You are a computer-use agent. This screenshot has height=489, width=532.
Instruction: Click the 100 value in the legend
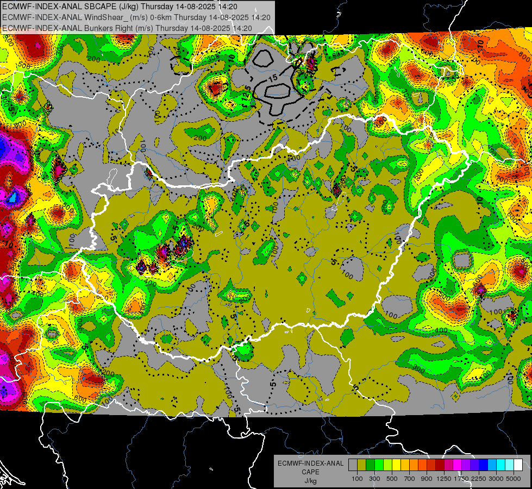(x=357, y=479)
